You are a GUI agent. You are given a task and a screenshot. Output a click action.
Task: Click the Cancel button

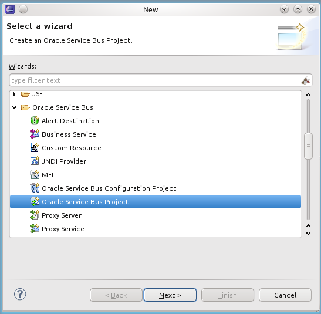click(285, 295)
